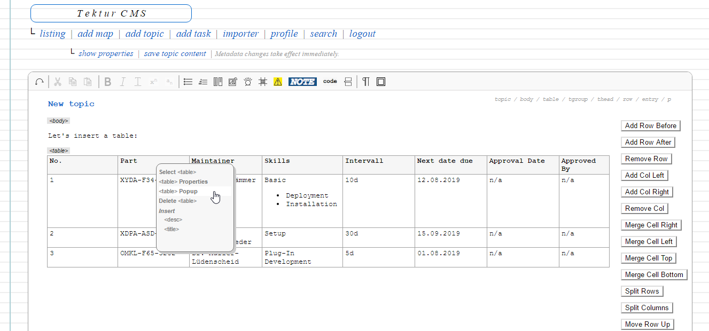Image resolution: width=709 pixels, height=331 pixels.
Task: Click the yellow warning triangle icon
Action: (277, 82)
